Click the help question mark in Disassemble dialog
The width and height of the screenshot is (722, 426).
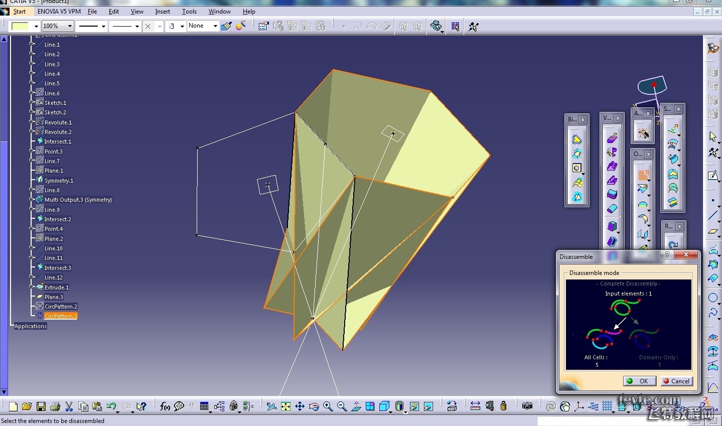667,255
